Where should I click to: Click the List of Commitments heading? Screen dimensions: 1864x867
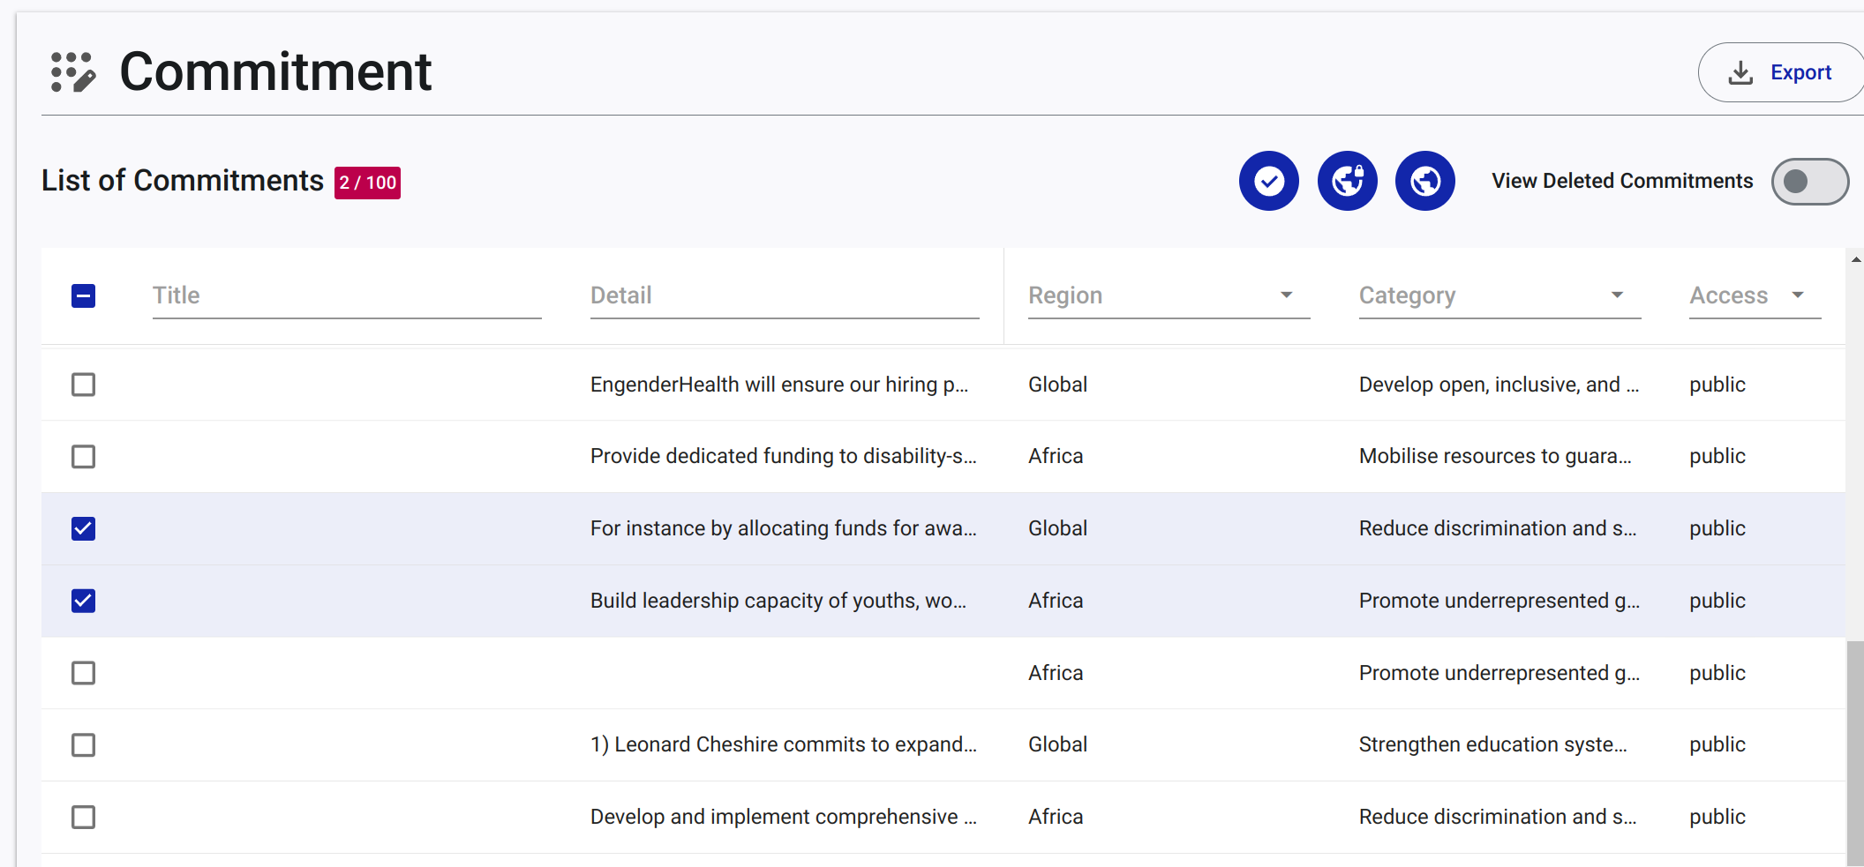click(x=183, y=181)
